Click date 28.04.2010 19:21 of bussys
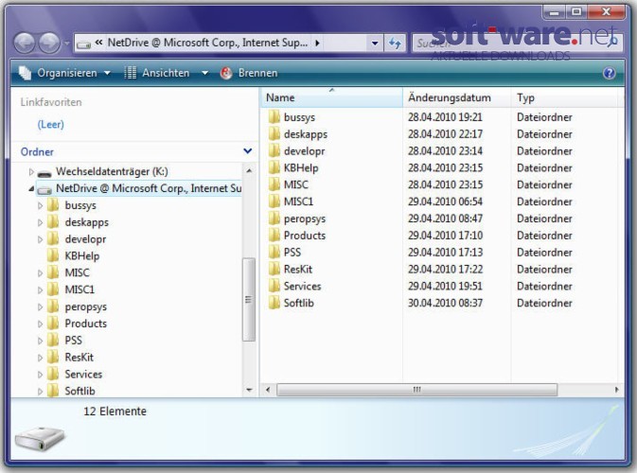This screenshot has width=637, height=473. [x=445, y=117]
